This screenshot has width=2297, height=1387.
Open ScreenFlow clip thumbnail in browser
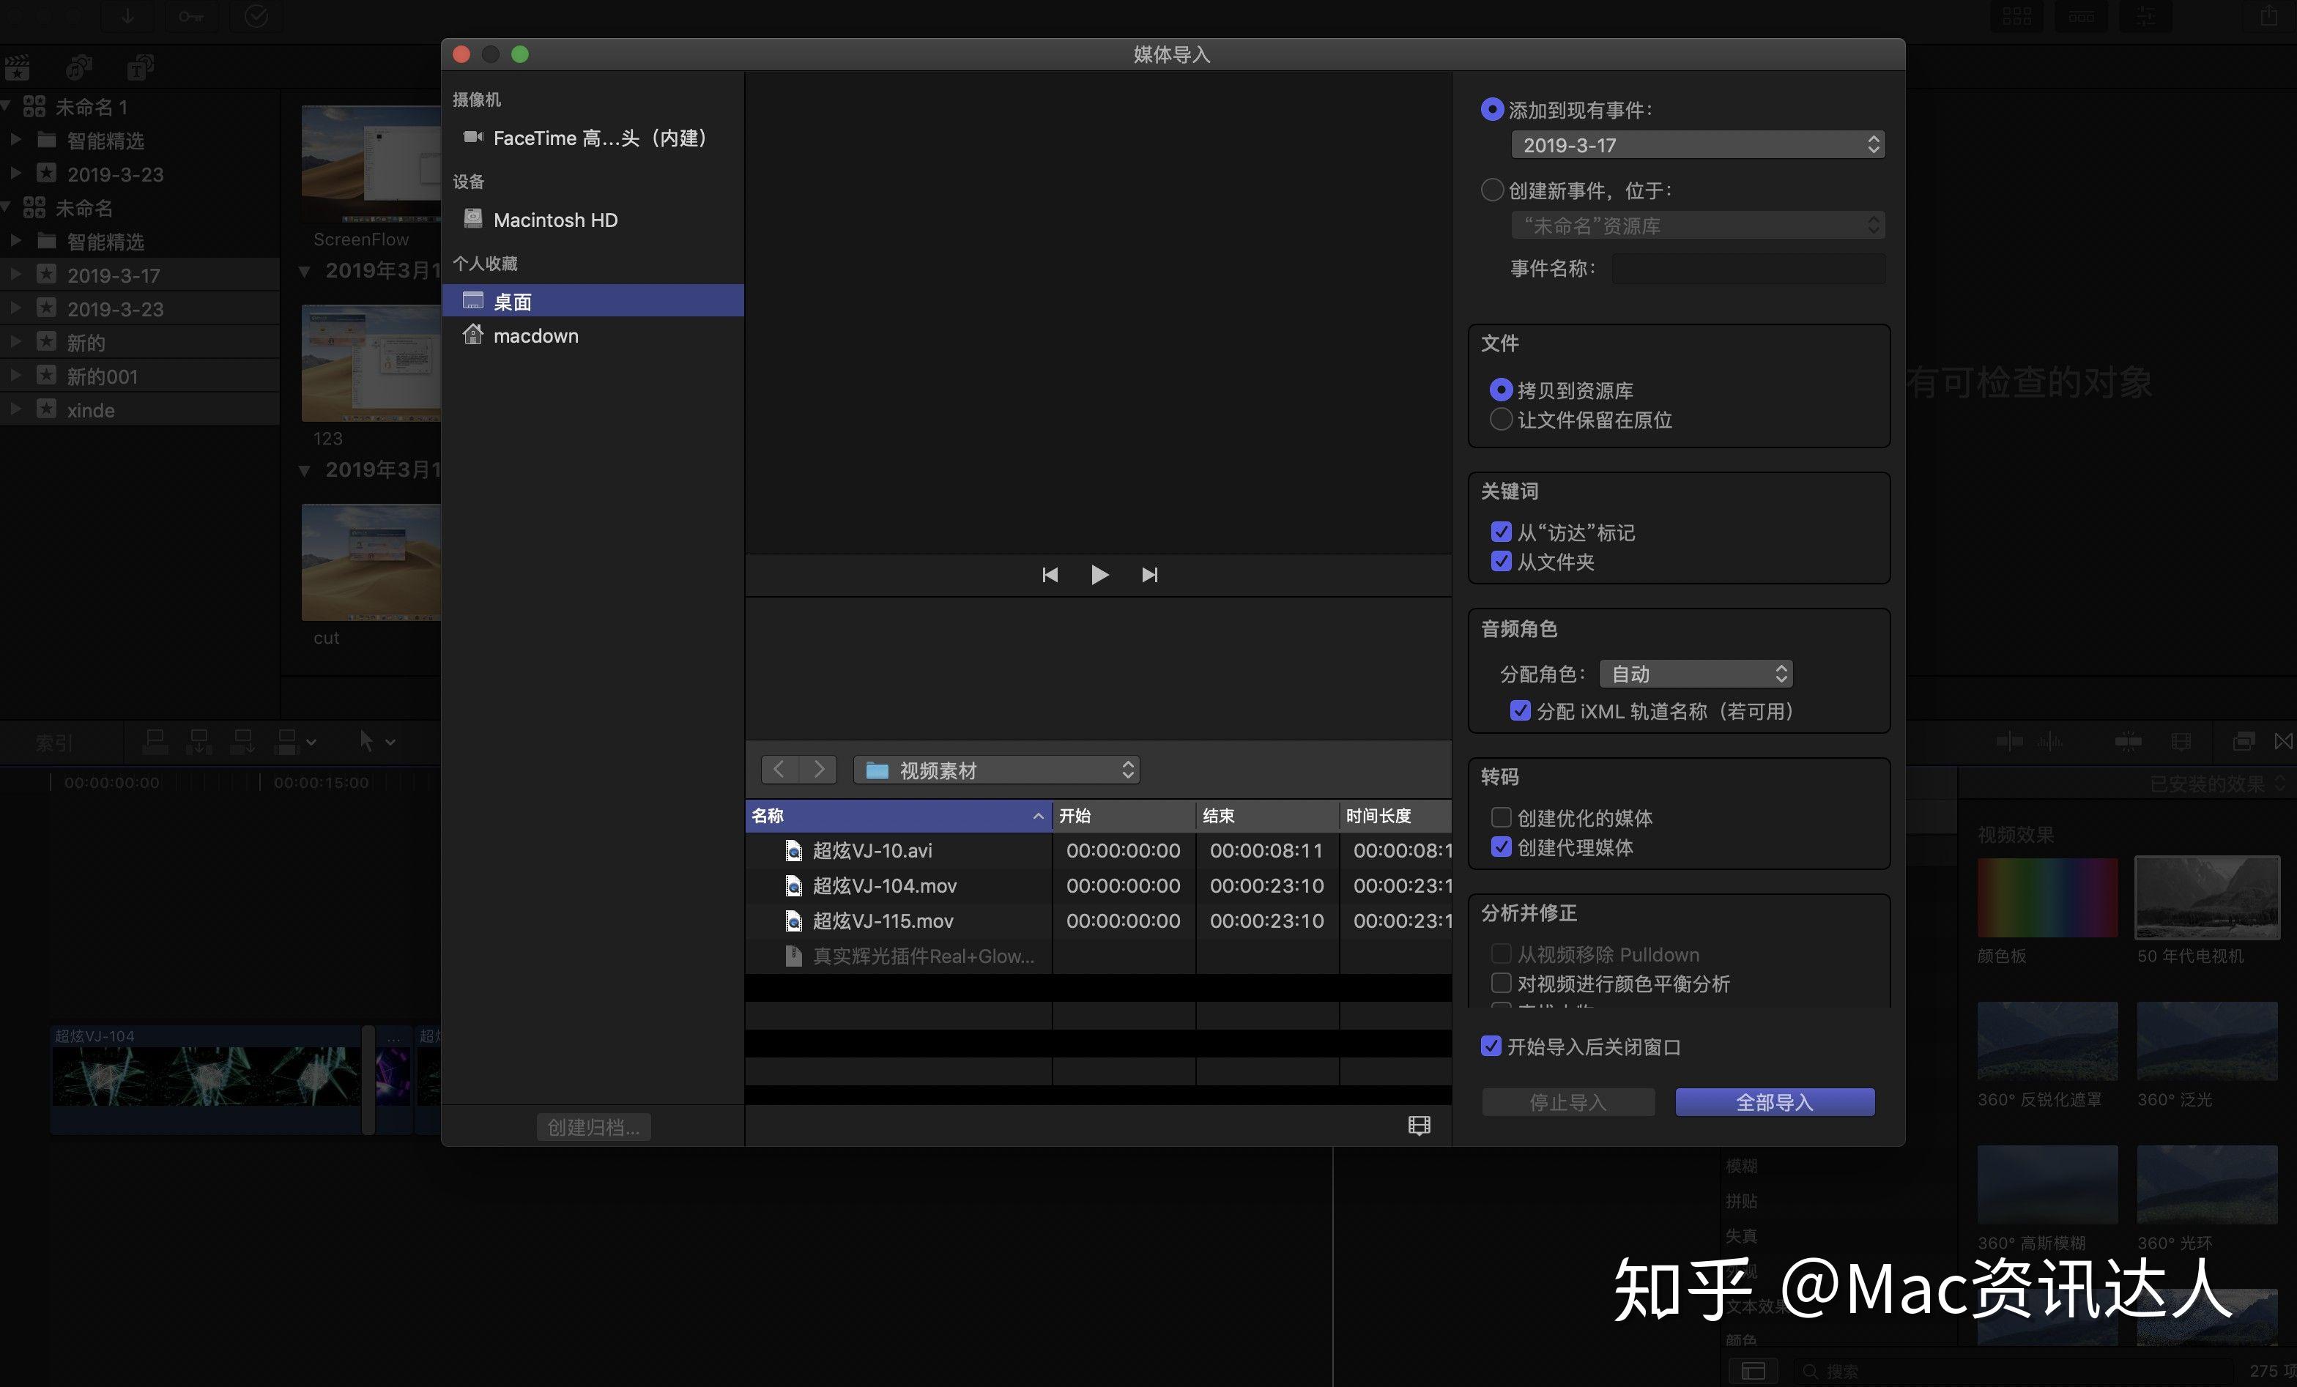tap(371, 164)
